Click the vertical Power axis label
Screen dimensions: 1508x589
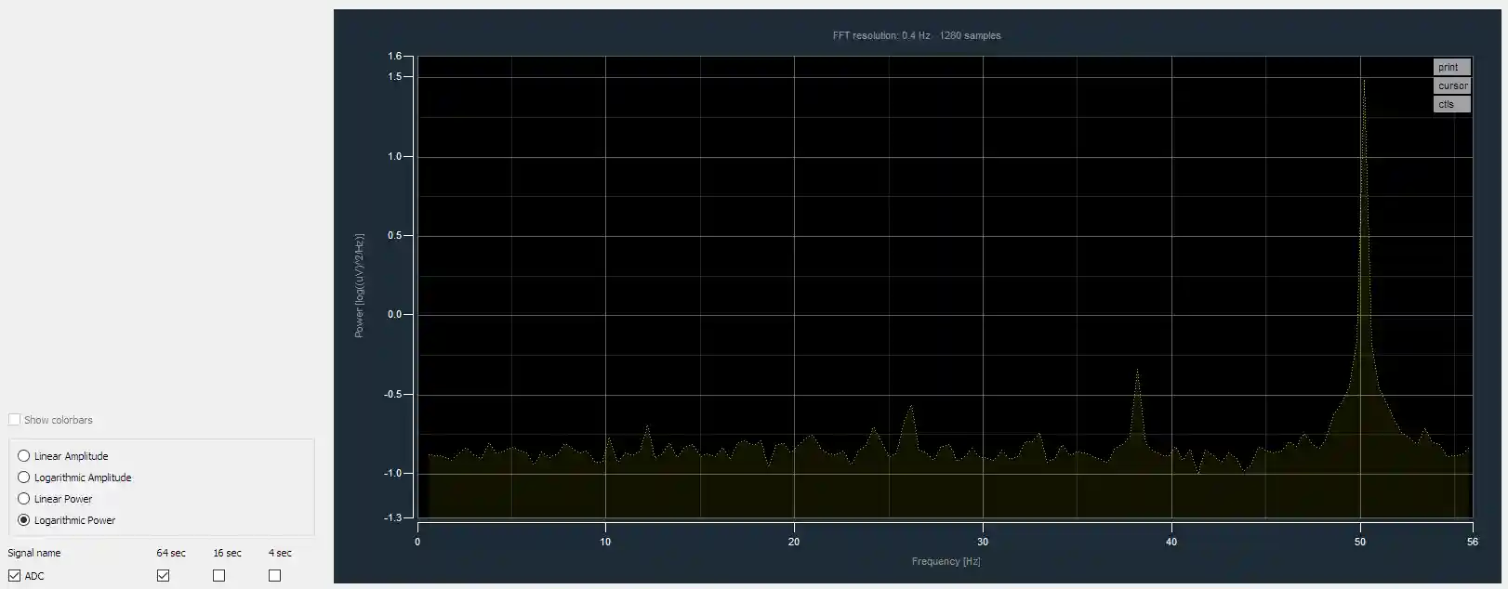360,285
